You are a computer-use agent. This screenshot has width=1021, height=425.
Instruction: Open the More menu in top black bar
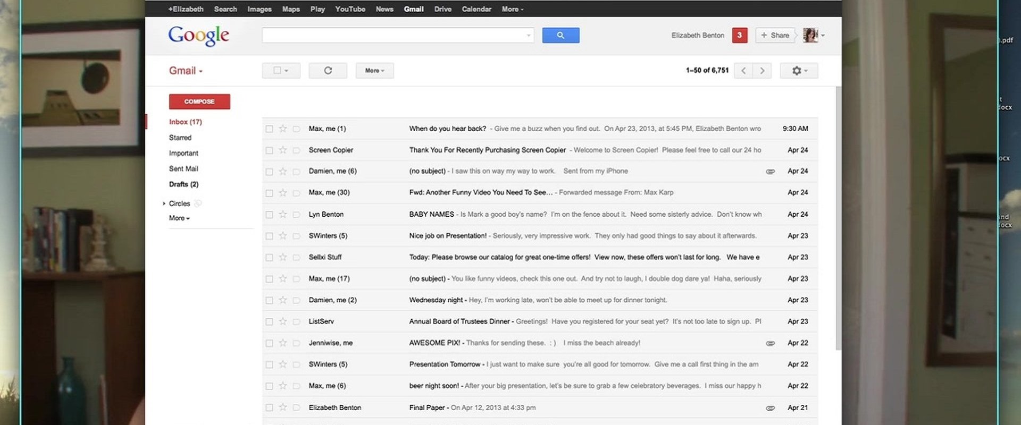click(x=513, y=9)
